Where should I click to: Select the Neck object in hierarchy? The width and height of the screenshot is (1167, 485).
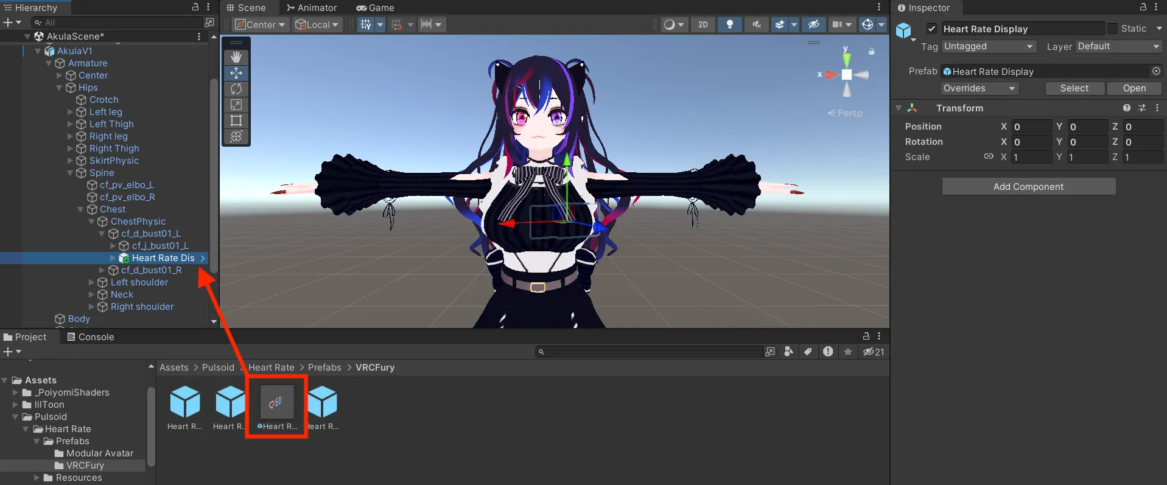coord(122,295)
